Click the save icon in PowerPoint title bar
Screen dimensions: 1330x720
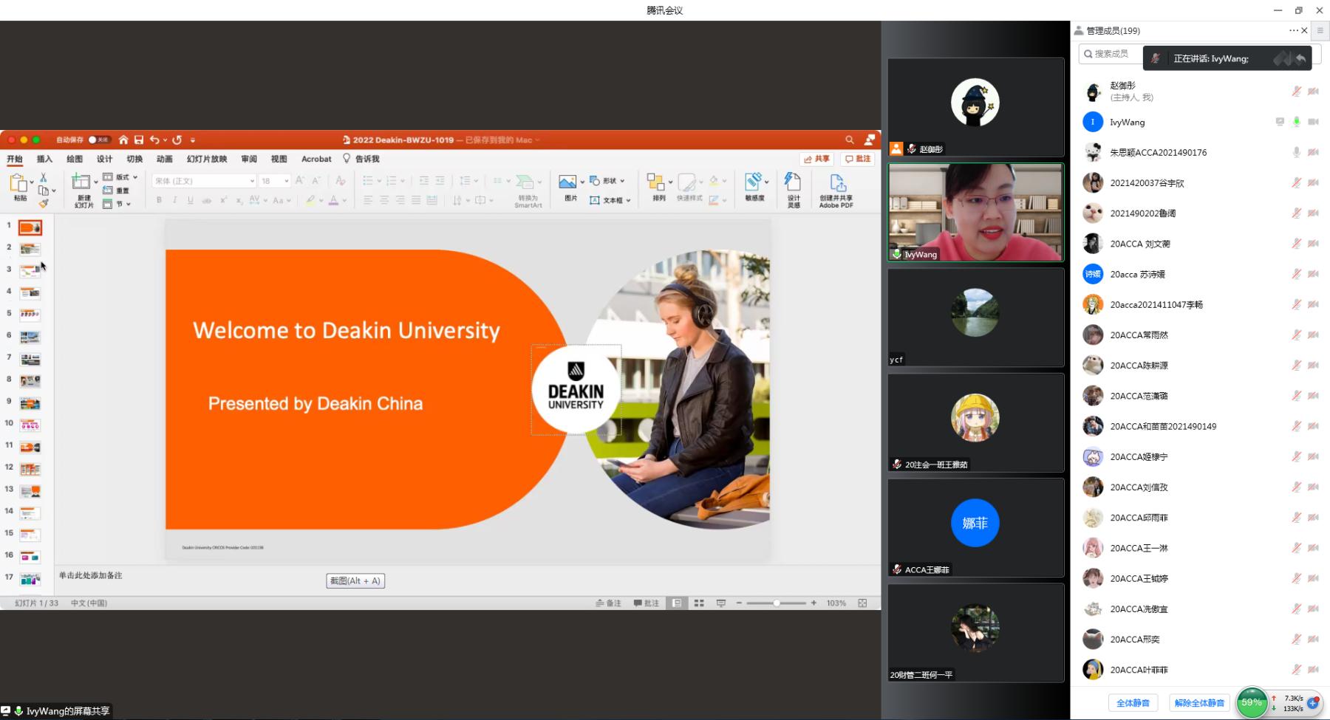coord(138,140)
